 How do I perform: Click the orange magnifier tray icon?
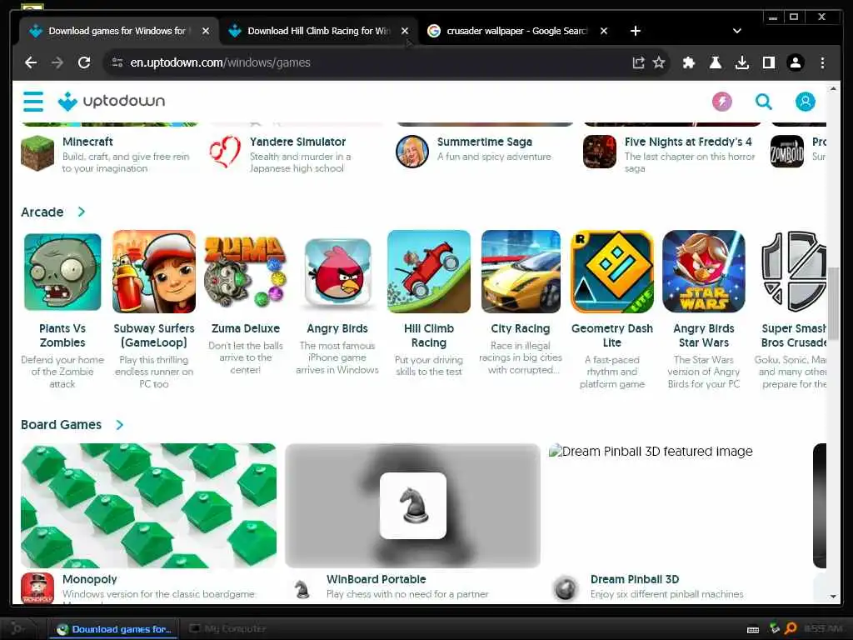click(791, 629)
